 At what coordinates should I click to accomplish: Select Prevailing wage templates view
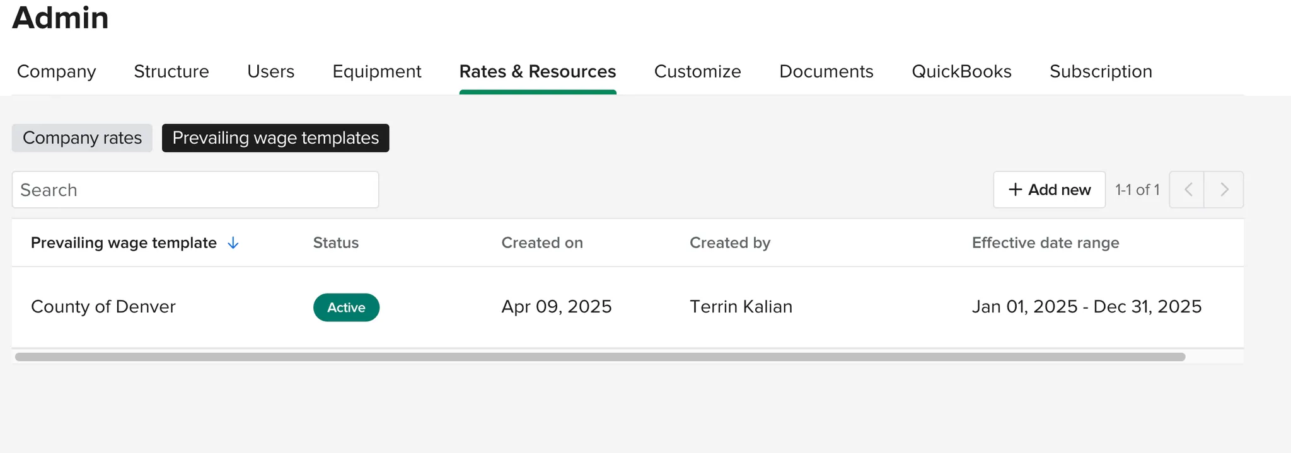pos(275,138)
